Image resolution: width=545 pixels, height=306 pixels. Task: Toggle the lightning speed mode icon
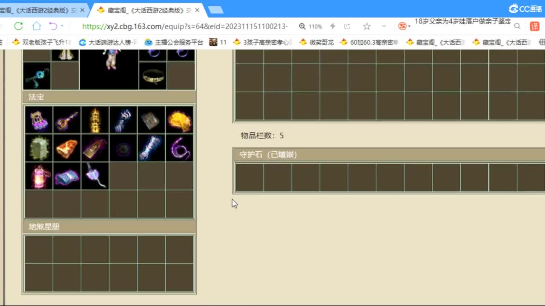tap(333, 26)
